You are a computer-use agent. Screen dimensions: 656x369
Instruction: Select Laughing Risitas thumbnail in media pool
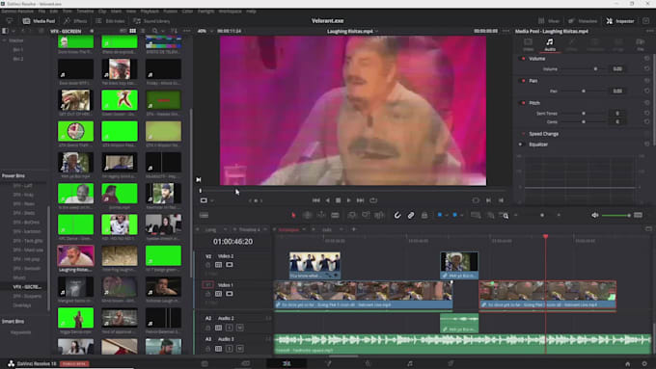[x=75, y=255]
